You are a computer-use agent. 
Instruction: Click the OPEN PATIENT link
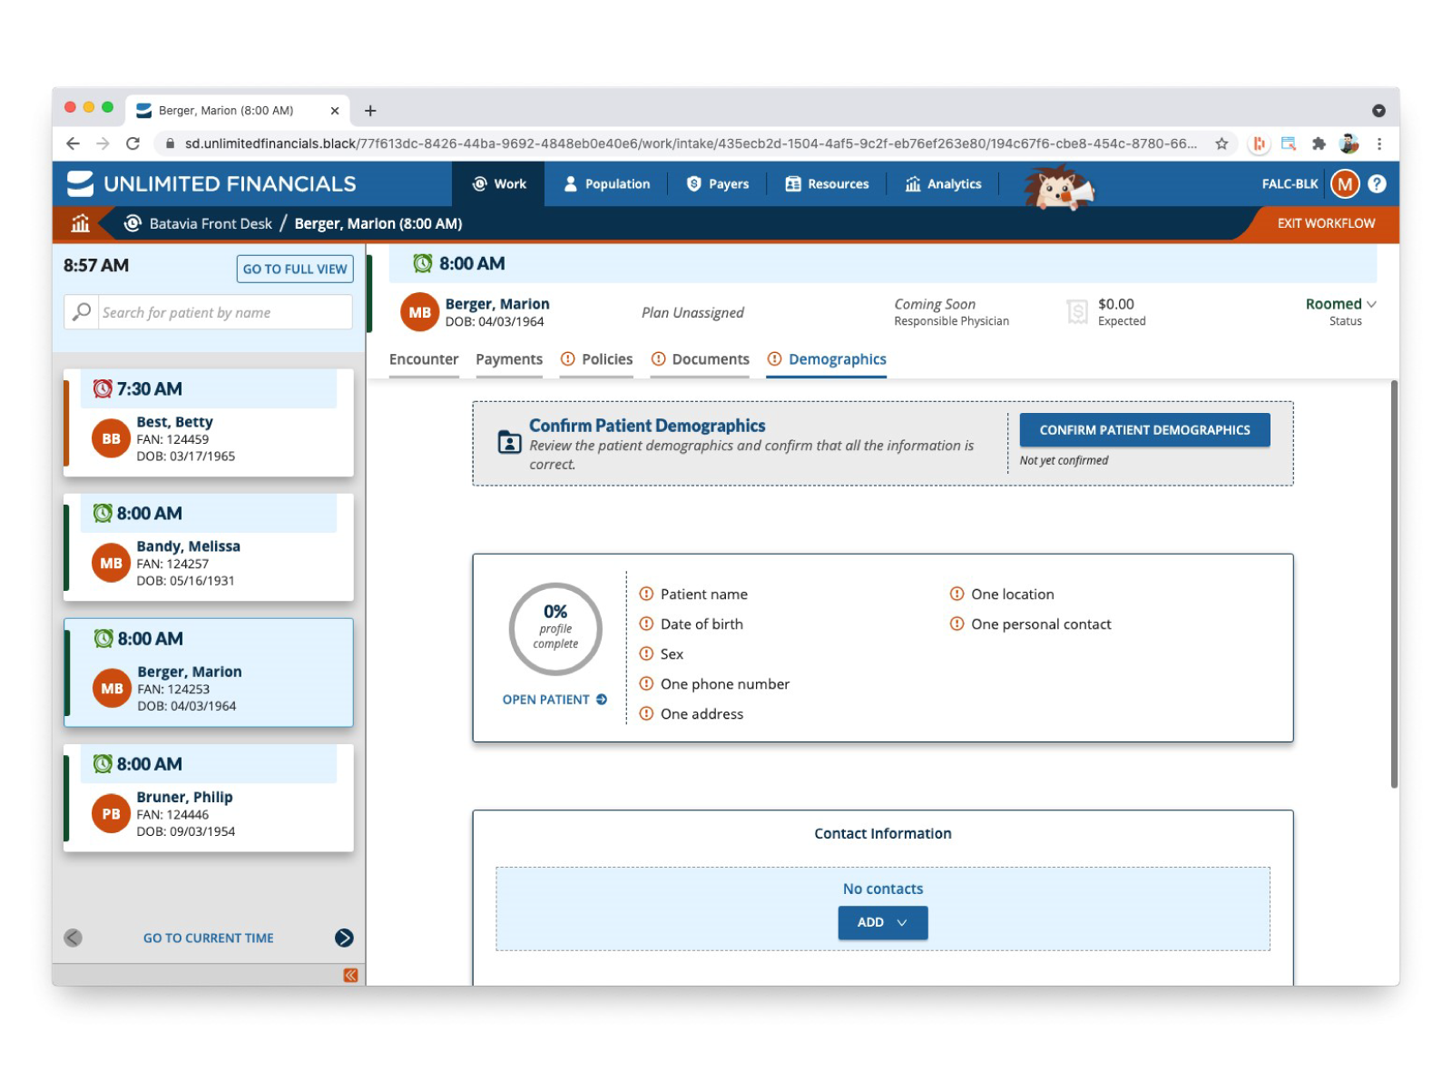click(554, 700)
